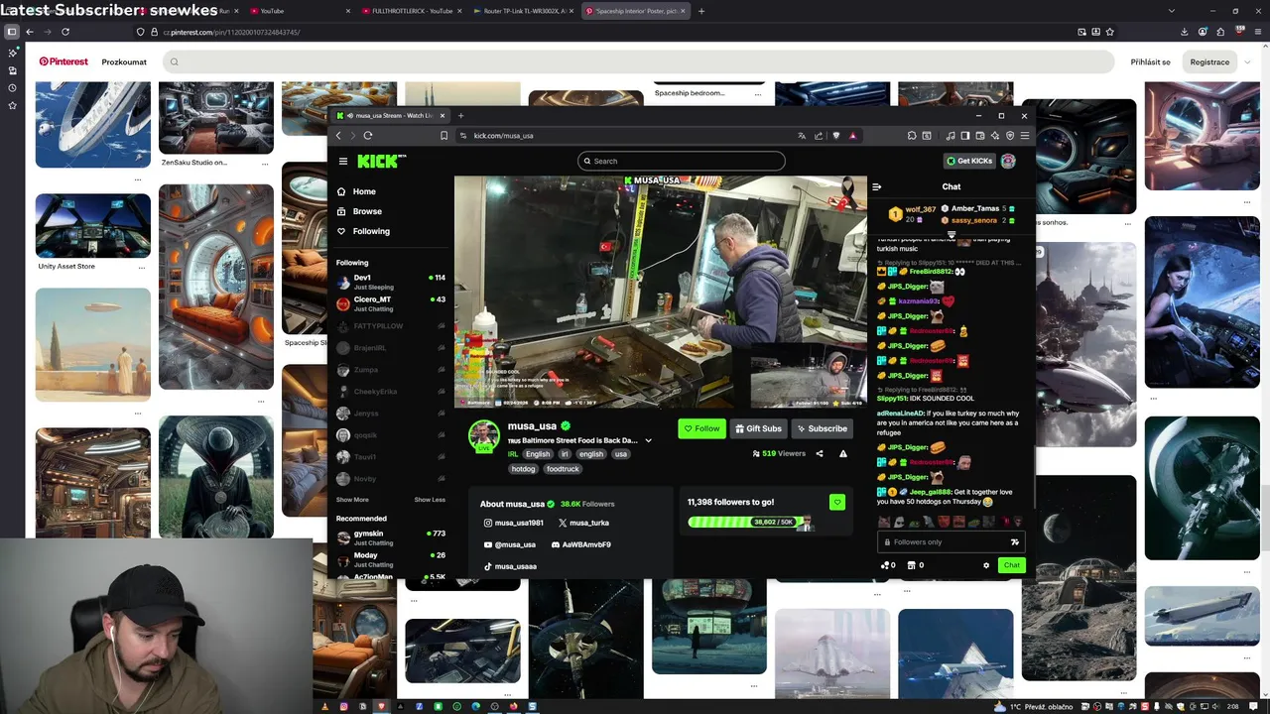Image resolution: width=1270 pixels, height=714 pixels.
Task: Open Brave shields icon in Kick window
Action: [836, 136]
